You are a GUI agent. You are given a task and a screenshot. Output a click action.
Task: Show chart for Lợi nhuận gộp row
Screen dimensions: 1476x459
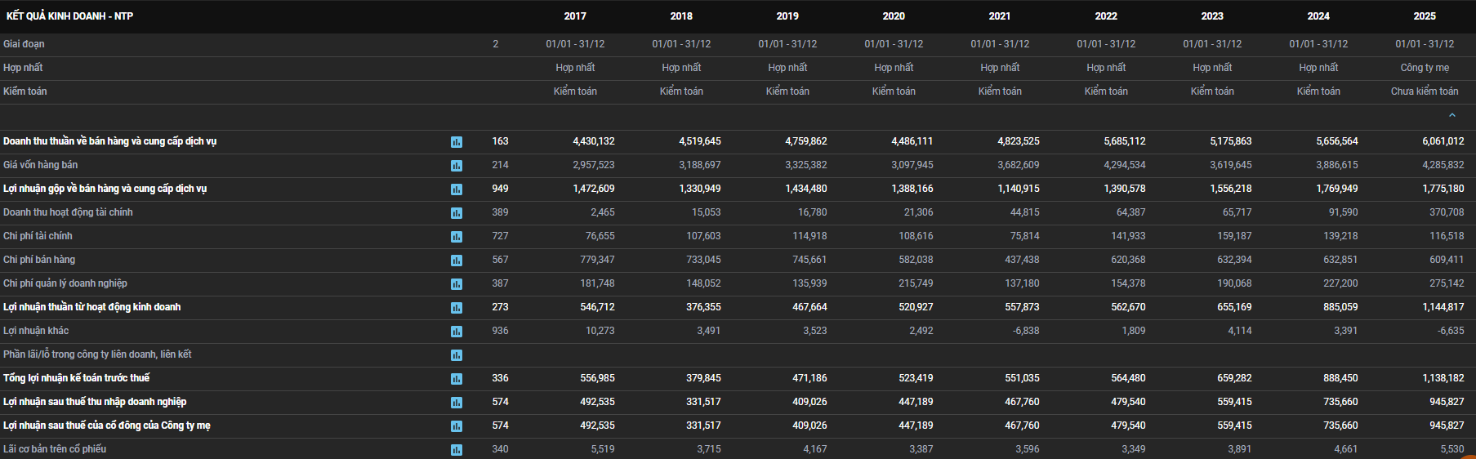point(457,189)
